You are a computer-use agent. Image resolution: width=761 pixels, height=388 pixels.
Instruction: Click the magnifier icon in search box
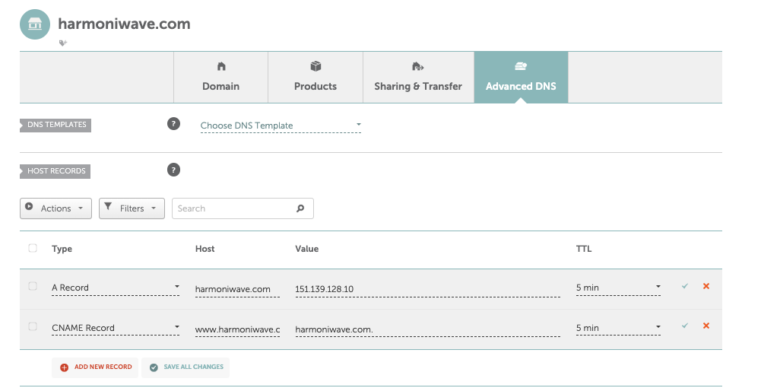300,208
